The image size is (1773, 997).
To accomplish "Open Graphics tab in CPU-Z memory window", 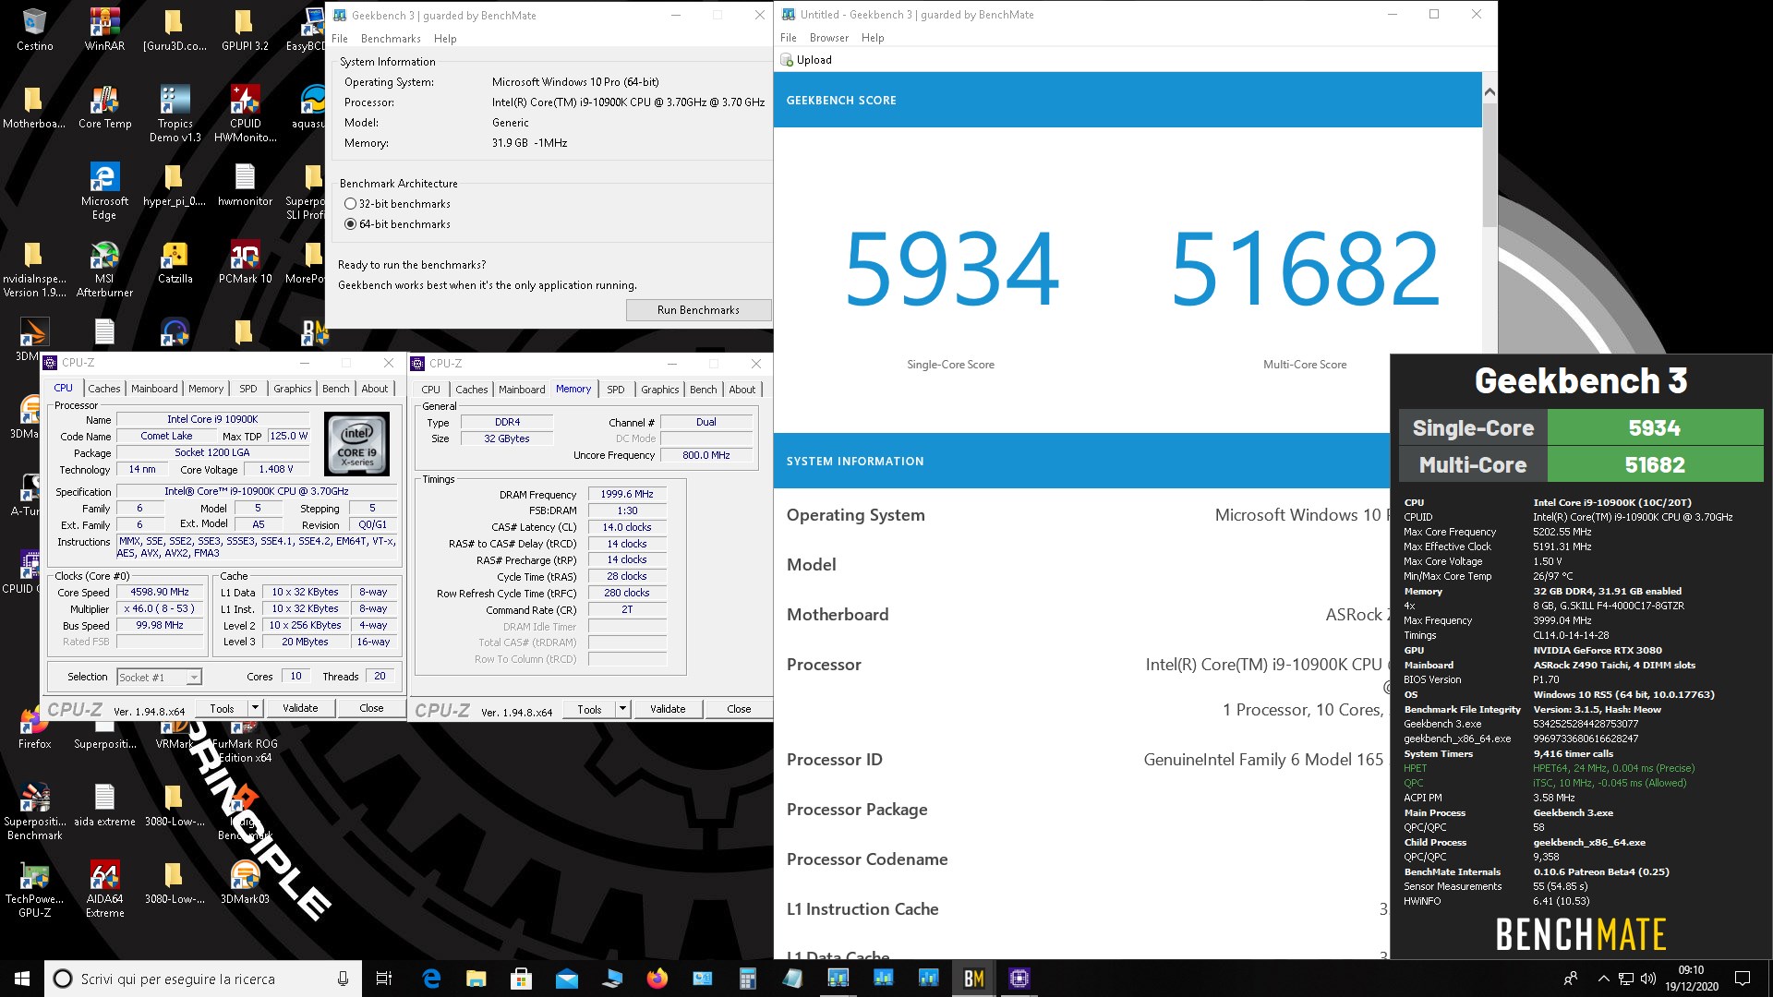I will point(659,390).
